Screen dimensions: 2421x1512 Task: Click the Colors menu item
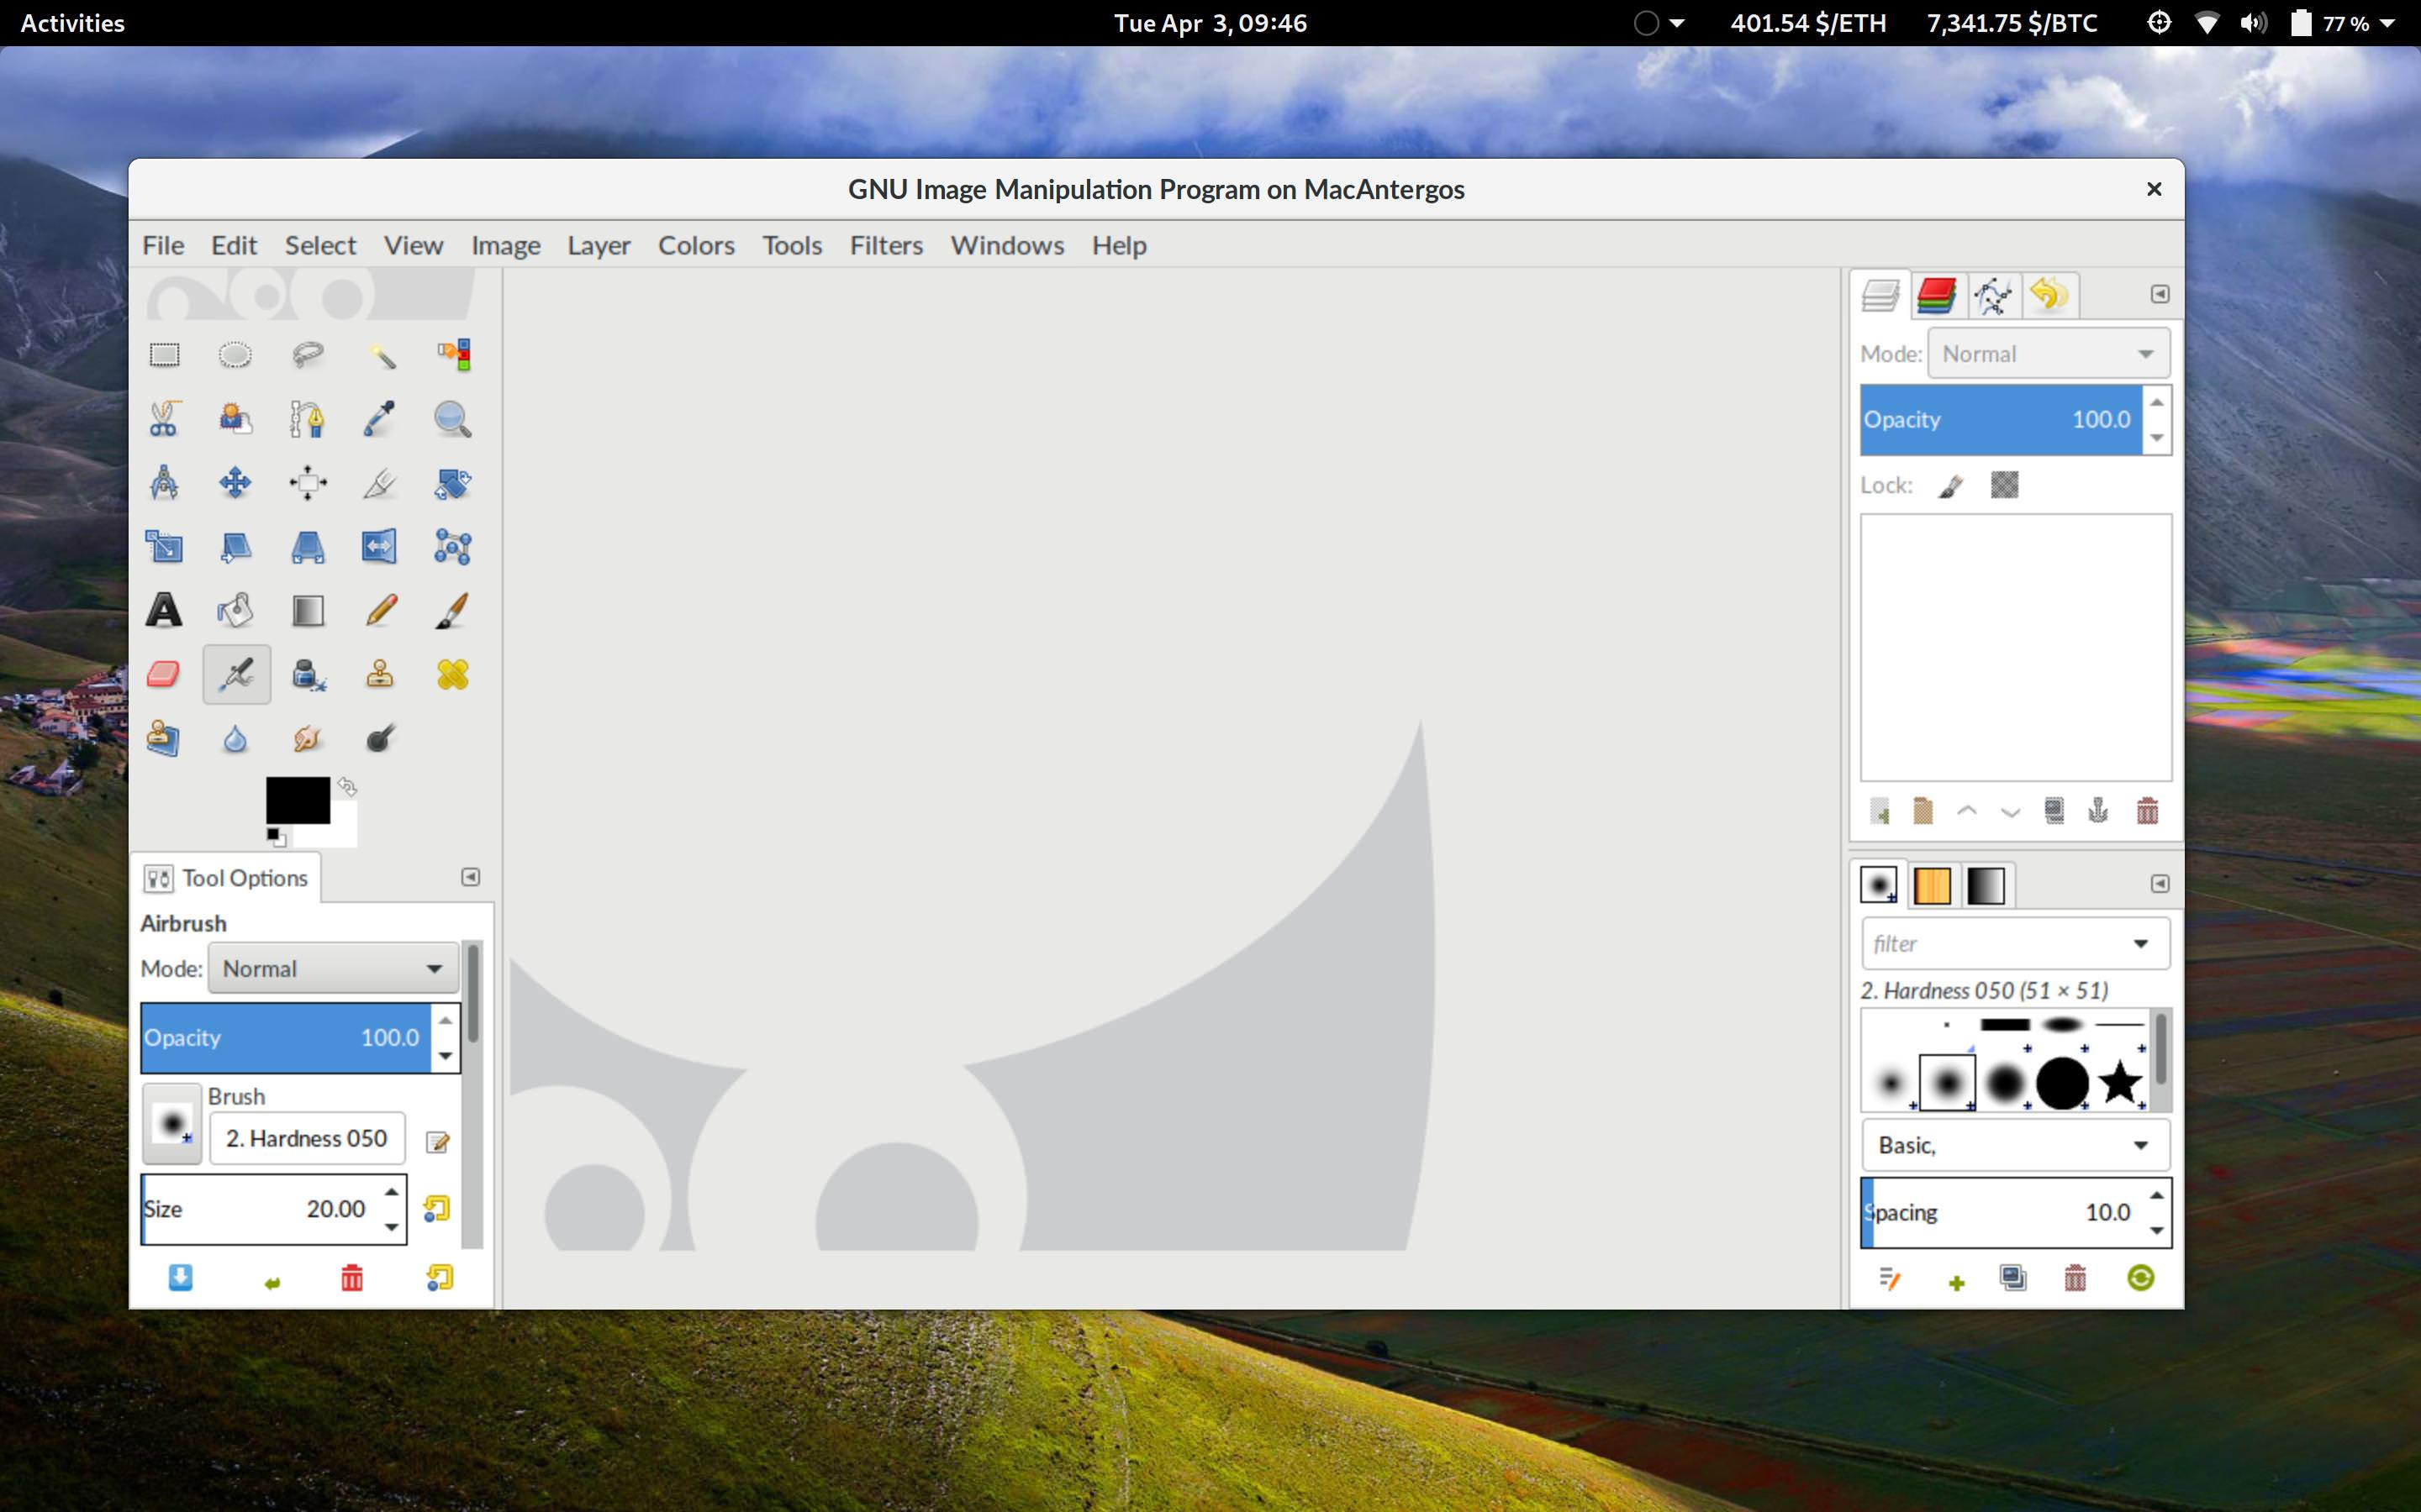click(695, 244)
